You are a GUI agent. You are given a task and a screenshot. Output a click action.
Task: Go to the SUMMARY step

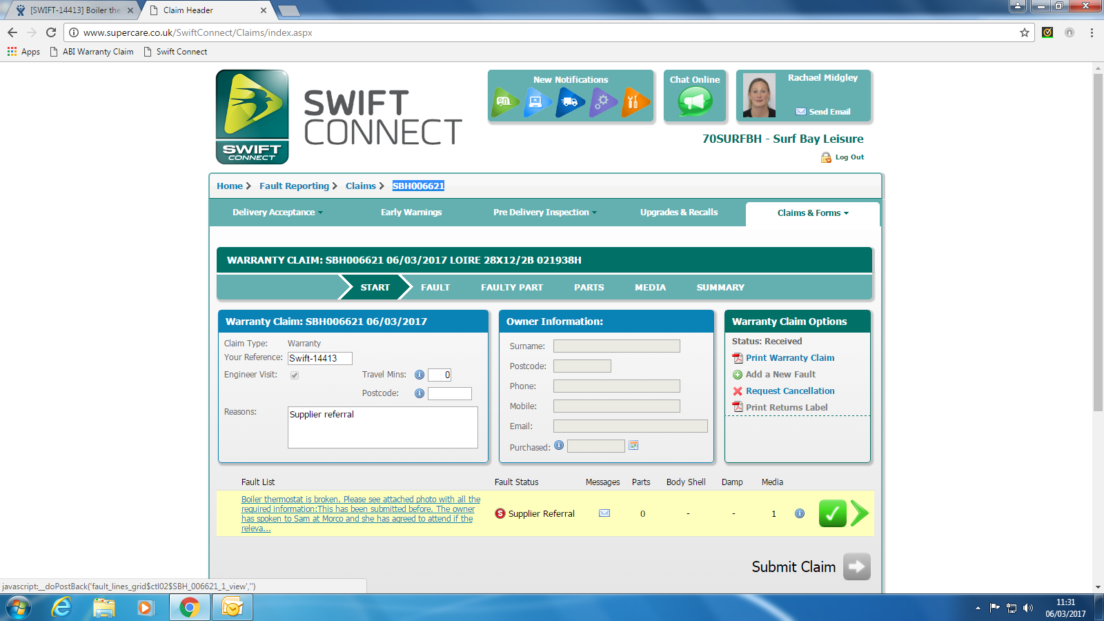[720, 288]
